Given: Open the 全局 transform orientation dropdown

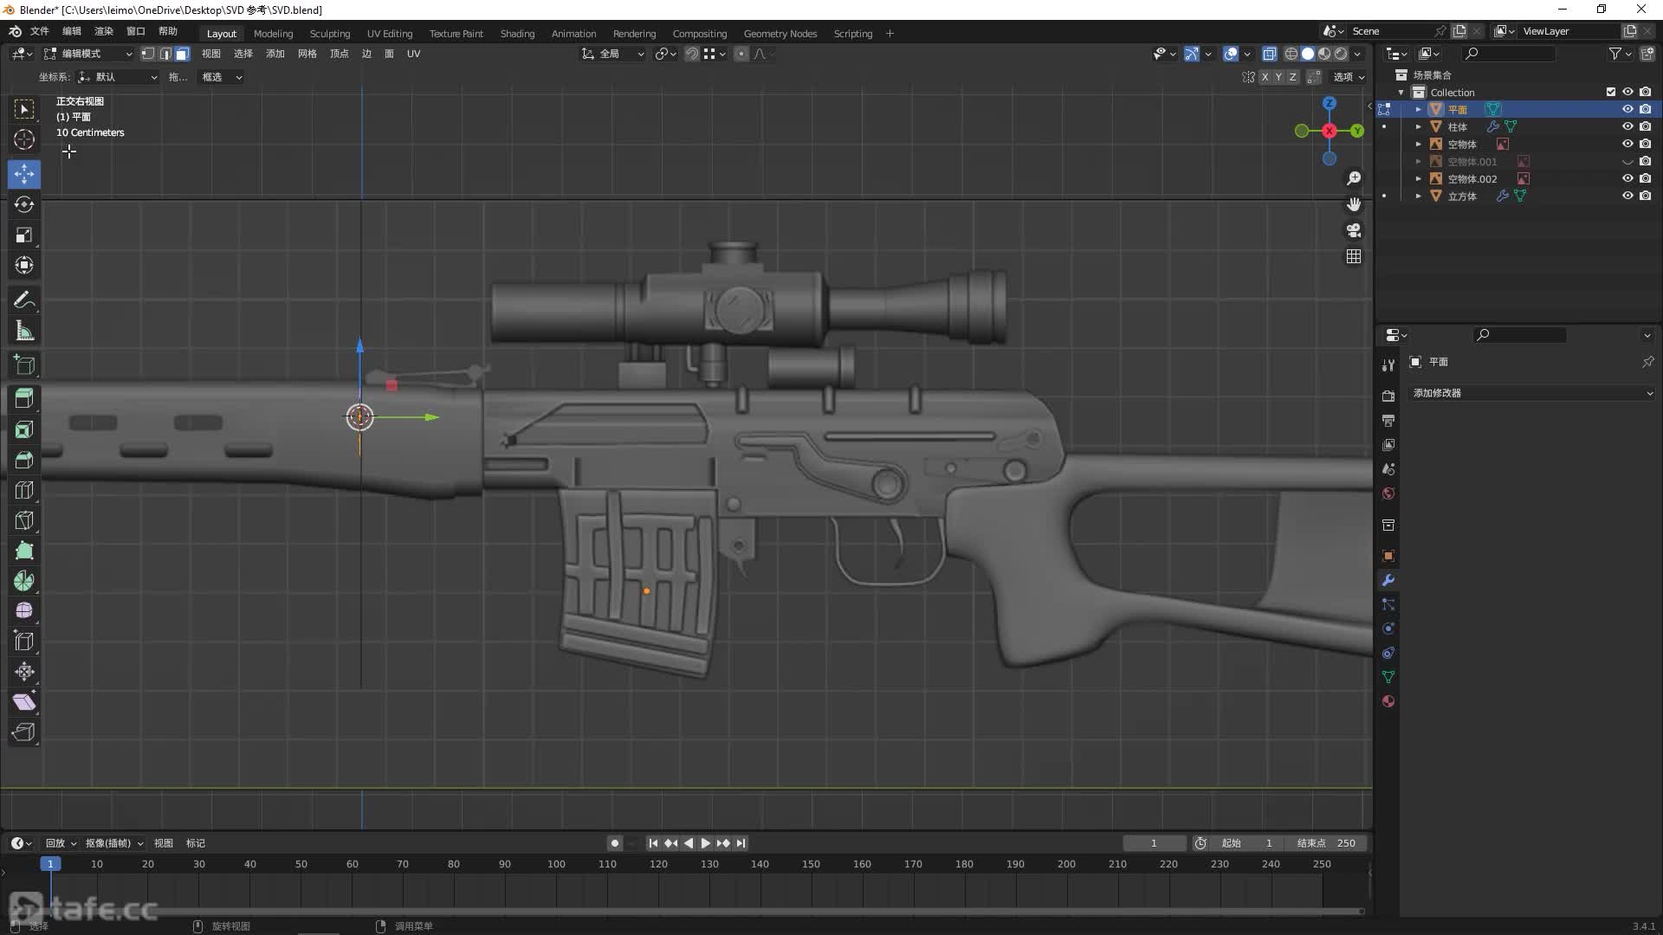Looking at the screenshot, I should [x=613, y=54].
